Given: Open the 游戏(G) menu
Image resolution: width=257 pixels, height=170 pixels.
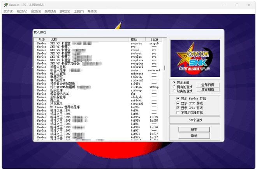Looking at the screenshot, I should coord(65,11).
